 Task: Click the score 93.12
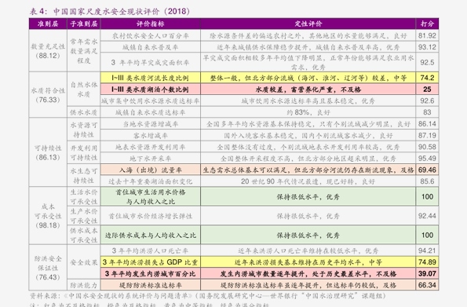click(x=427, y=47)
